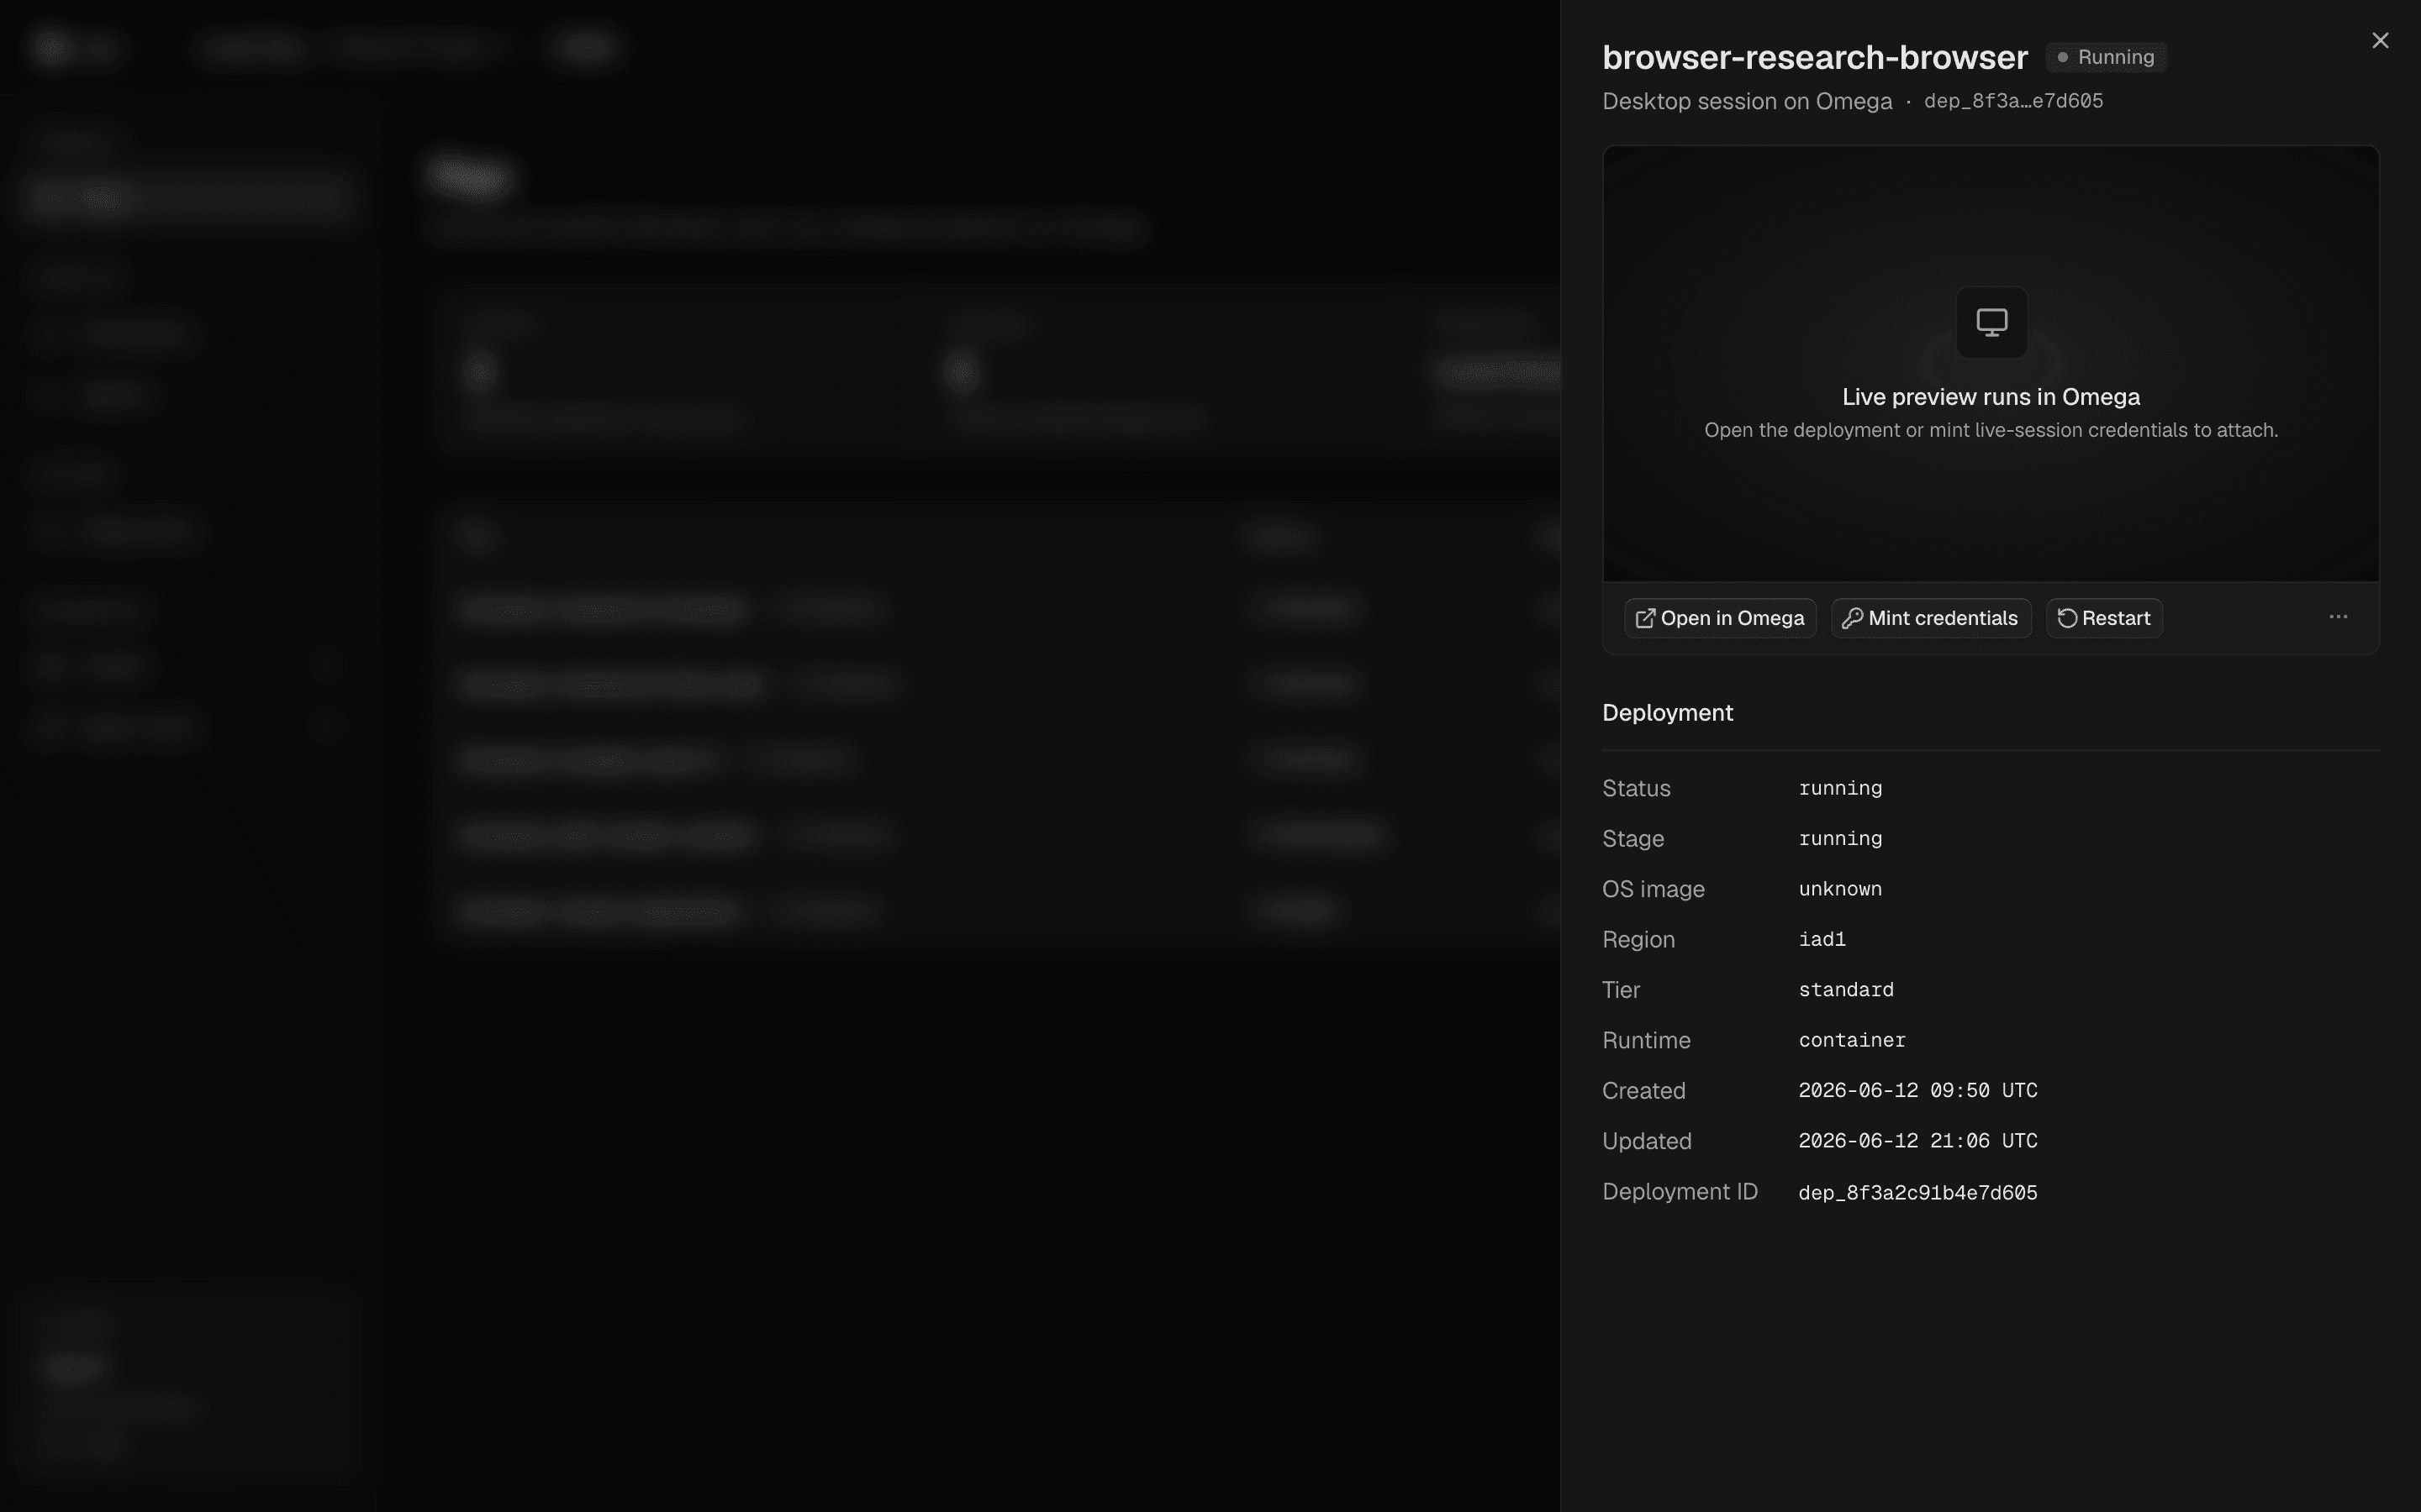
Task: Click the circular arrow icon on Restart
Action: (x=2067, y=618)
